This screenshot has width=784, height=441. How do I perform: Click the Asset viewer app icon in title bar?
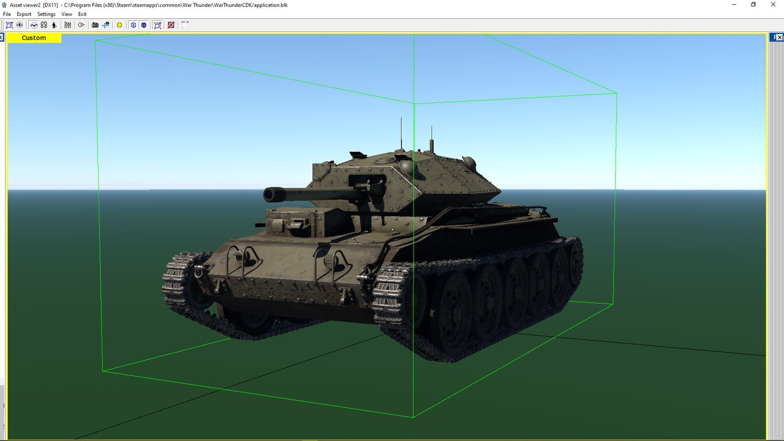coord(4,4)
